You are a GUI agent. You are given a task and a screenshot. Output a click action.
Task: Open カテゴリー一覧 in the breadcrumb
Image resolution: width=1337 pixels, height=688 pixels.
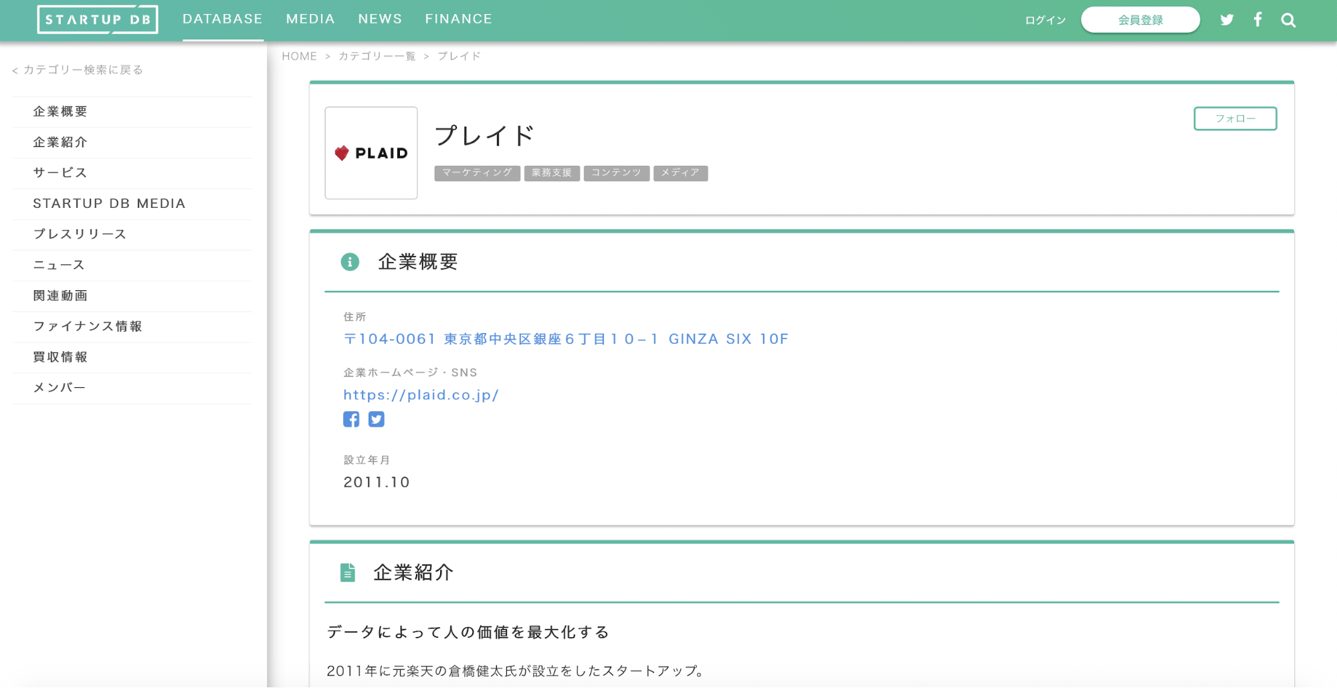tap(377, 56)
